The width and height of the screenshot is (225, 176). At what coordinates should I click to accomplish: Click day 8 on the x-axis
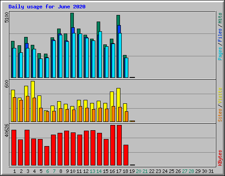click(x=61, y=171)
